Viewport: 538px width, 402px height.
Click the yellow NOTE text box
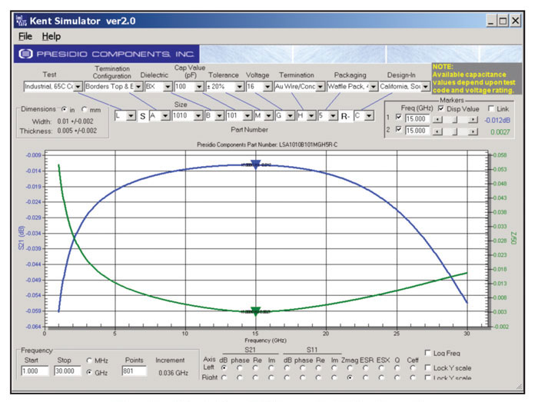(x=477, y=78)
